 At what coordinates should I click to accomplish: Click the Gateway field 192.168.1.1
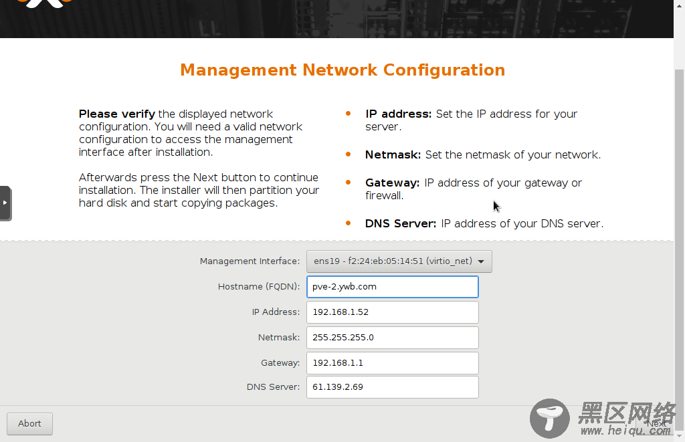[392, 362]
